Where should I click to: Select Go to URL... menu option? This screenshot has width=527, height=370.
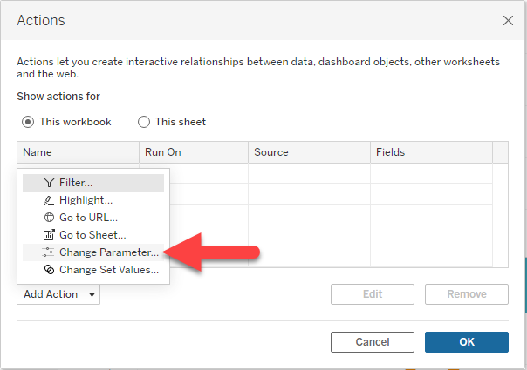coord(88,218)
